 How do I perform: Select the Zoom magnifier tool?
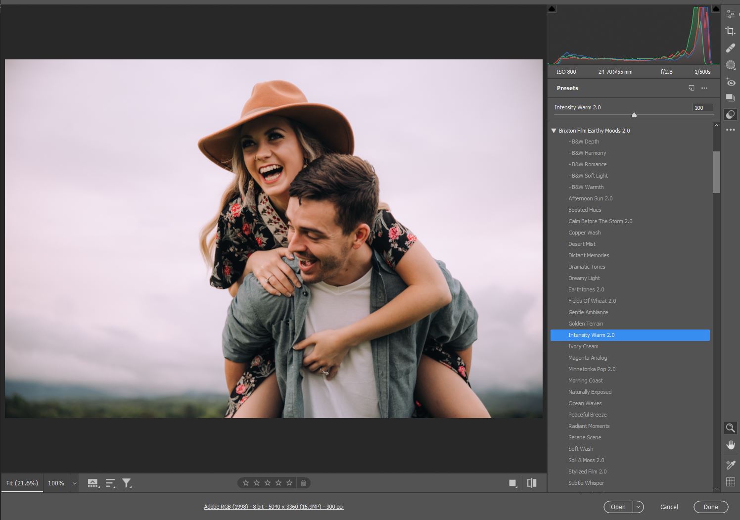click(x=730, y=428)
